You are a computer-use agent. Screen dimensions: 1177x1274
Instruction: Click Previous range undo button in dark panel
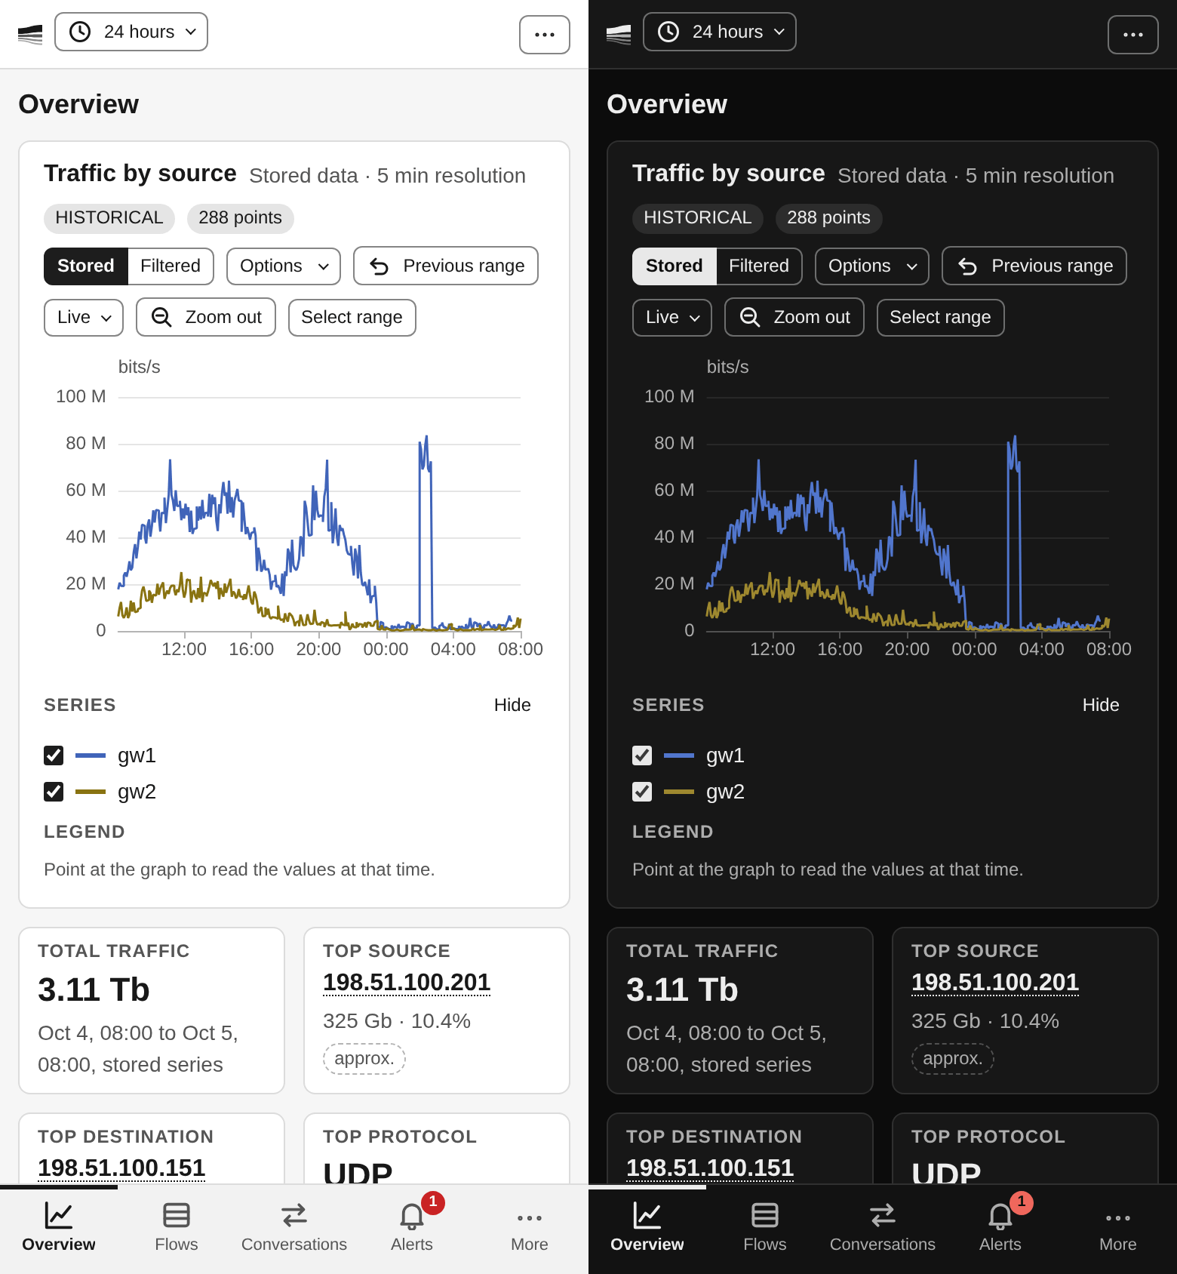1034,266
